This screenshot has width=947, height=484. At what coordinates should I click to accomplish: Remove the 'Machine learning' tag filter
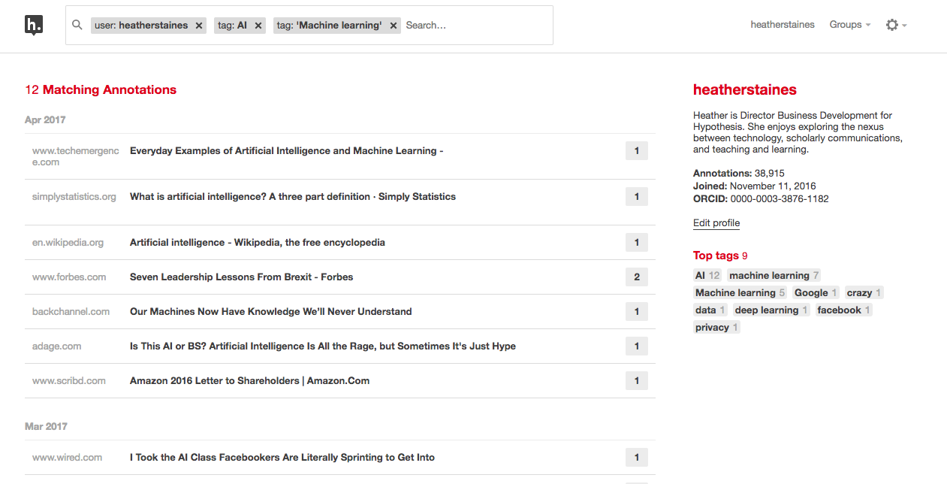(394, 26)
